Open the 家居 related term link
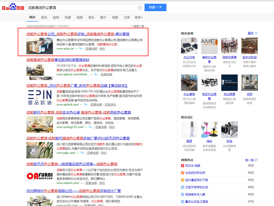The width and height of the screenshot is (274, 206). coord(189,141)
